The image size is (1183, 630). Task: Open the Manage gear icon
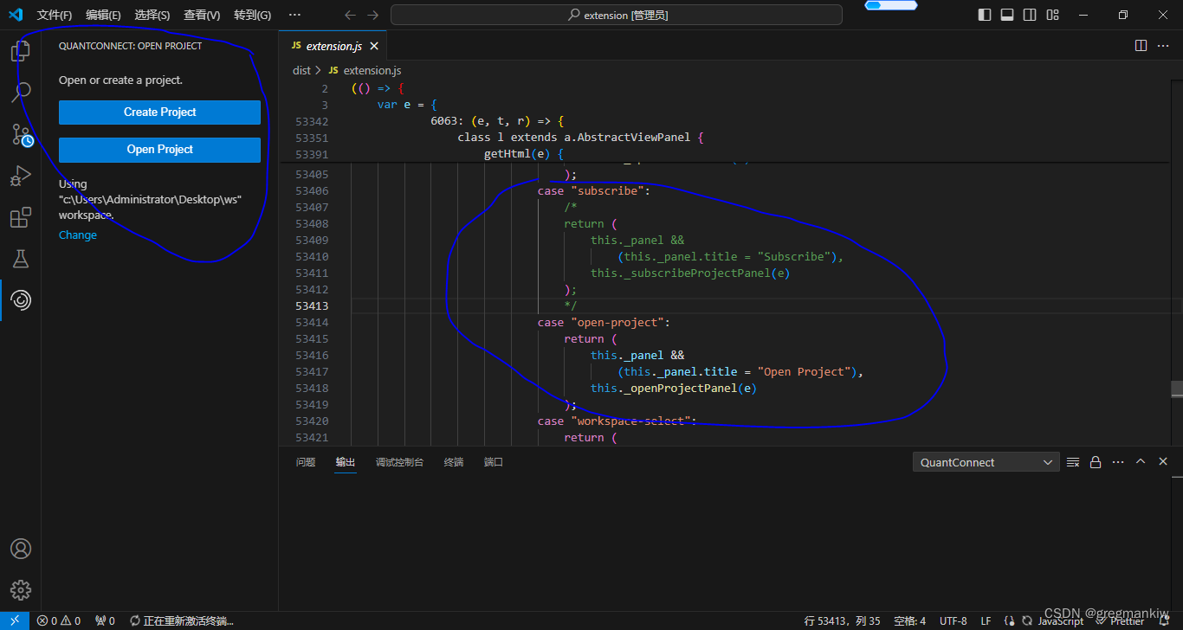[21, 590]
